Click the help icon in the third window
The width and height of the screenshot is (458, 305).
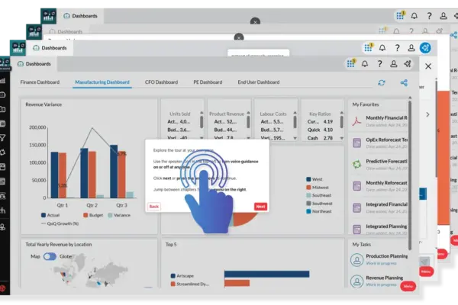pyautogui.click(x=397, y=48)
